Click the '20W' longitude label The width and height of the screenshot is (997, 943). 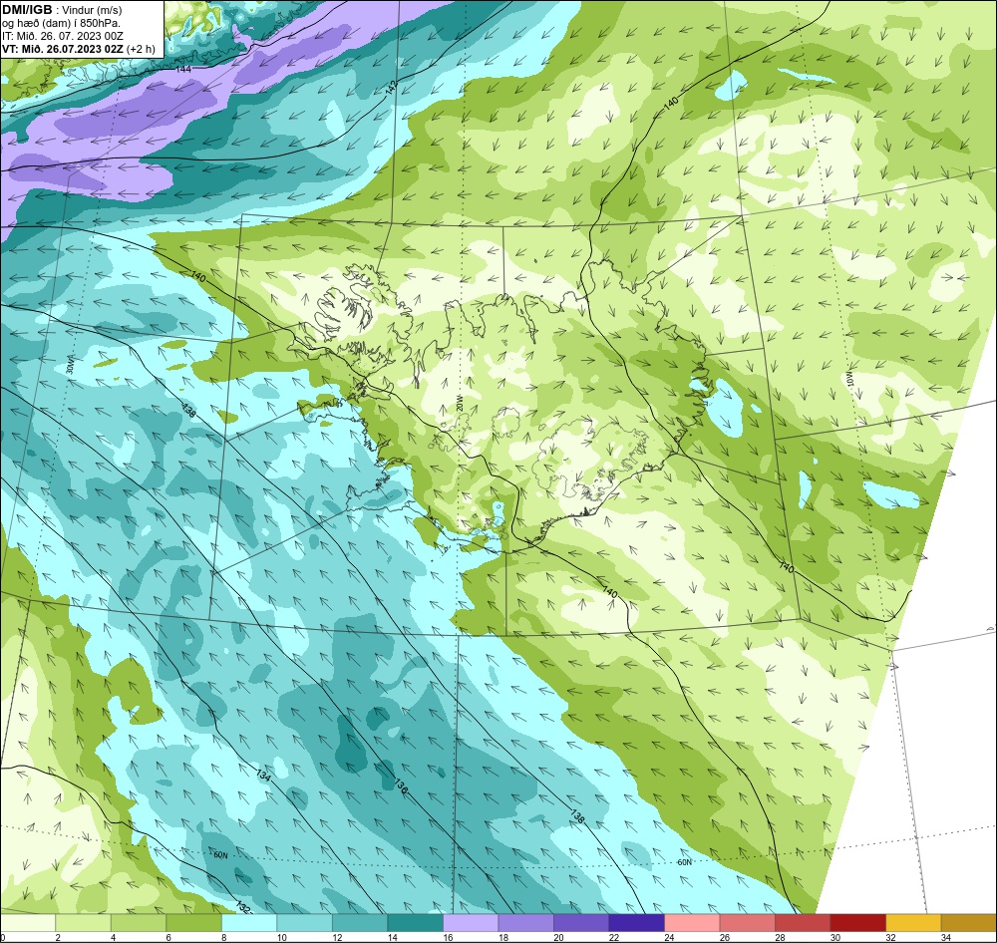tap(459, 402)
